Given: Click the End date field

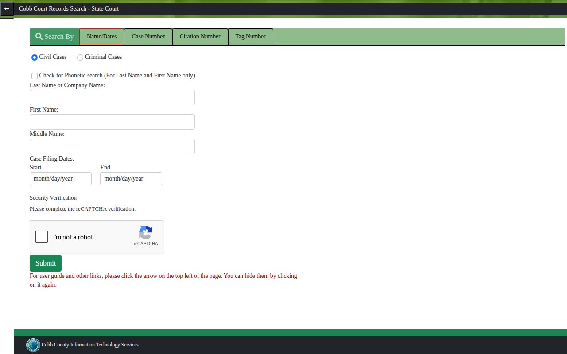Looking at the screenshot, I should coord(131,179).
